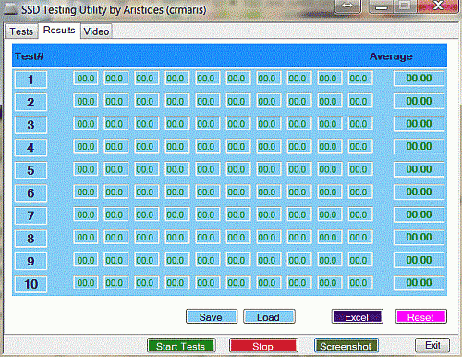
Task: Click the Average field for Test 3
Action: click(419, 124)
